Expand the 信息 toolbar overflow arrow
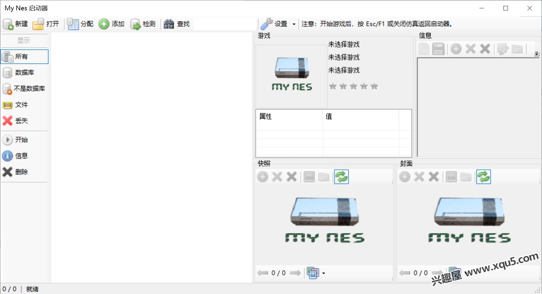Screen dimensions: 542x294 click(x=537, y=54)
